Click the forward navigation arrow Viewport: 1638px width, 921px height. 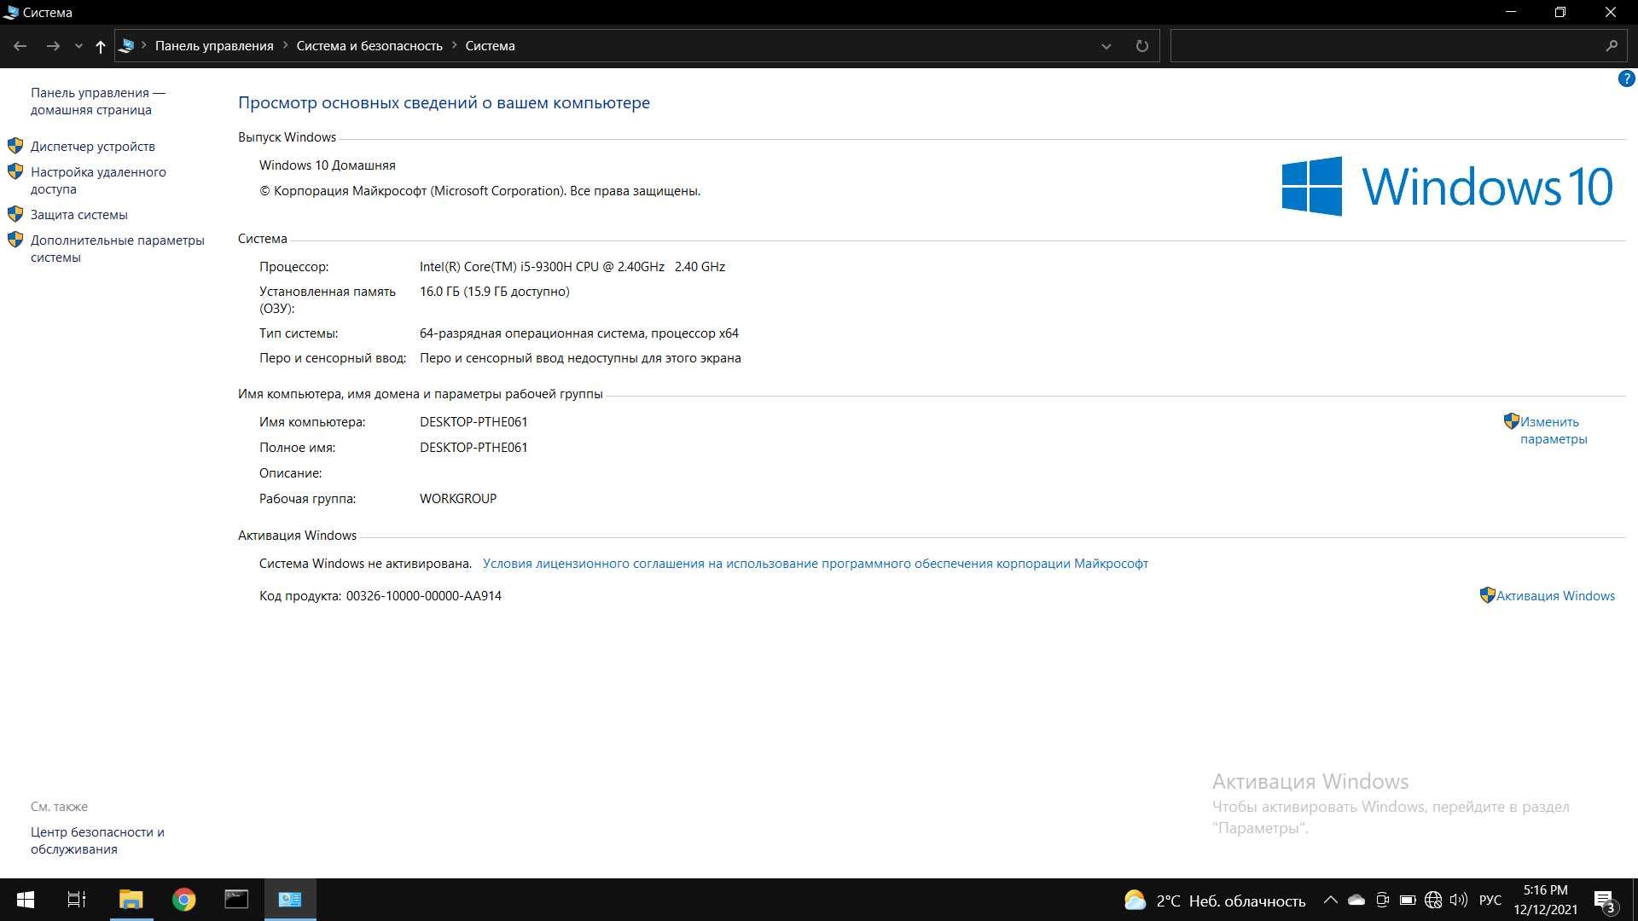pyautogui.click(x=53, y=46)
